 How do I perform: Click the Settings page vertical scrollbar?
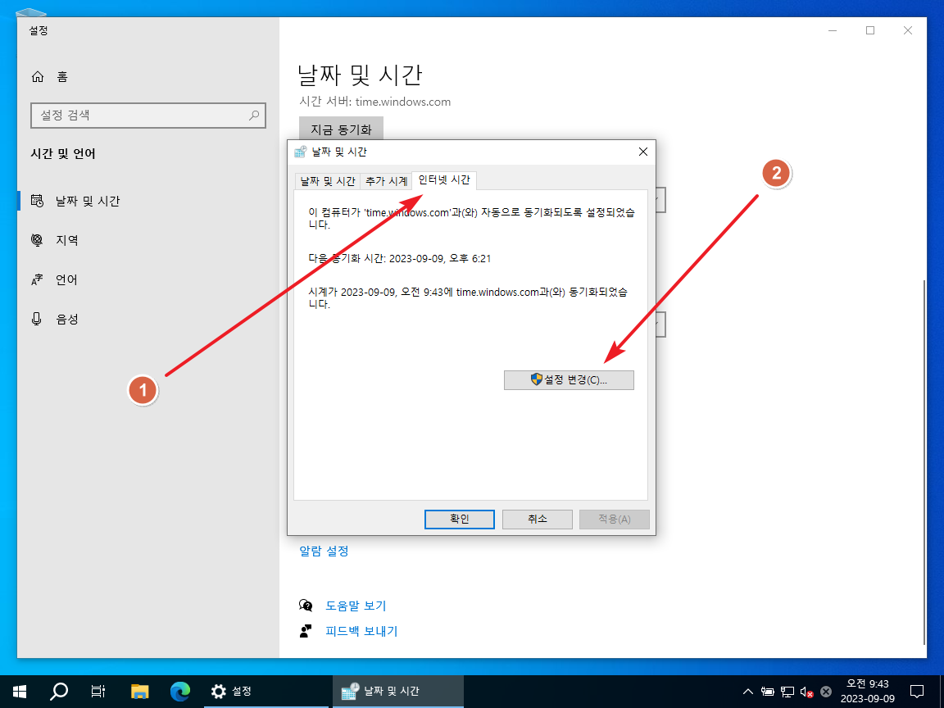[924, 462]
